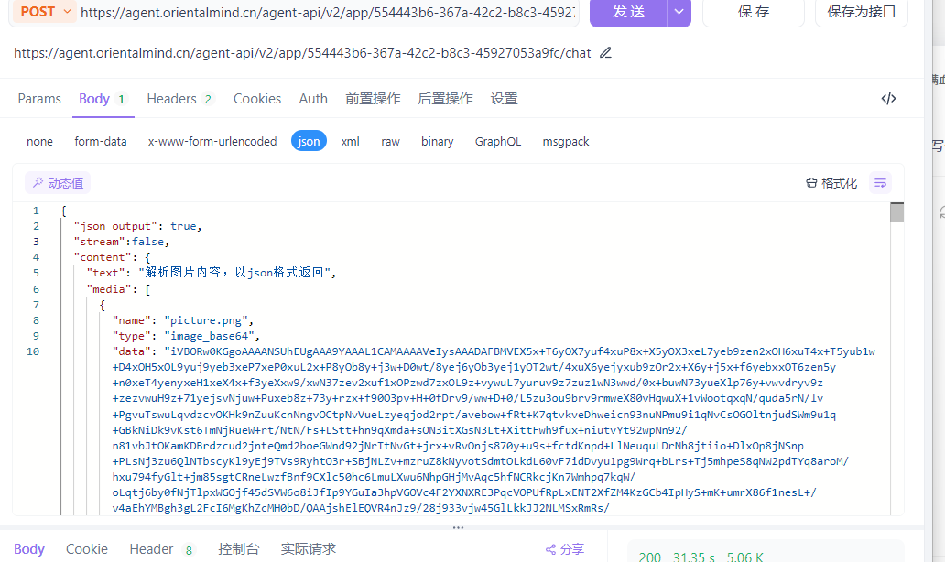This screenshot has height=562, width=945.
Task: Open code snippet view via </> icon
Action: (x=887, y=98)
